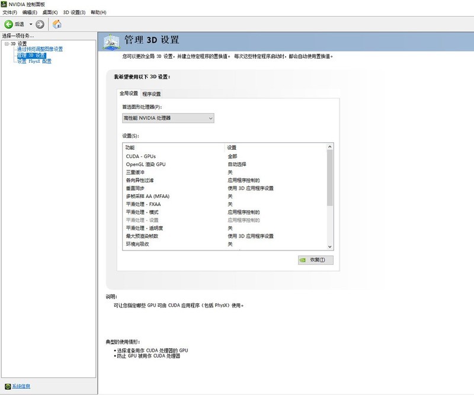Click the green Back navigation arrow

click(8, 25)
